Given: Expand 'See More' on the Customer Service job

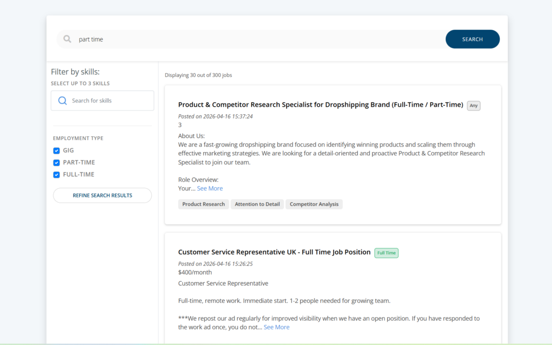Looking at the screenshot, I should click(277, 327).
